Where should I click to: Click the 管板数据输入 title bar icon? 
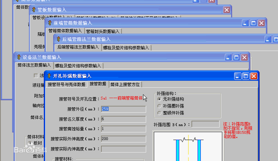pyautogui.click(x=34, y=9)
